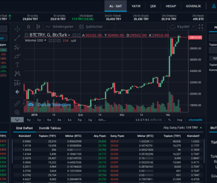Toggle log scale mode

pyautogui.click(x=180, y=120)
